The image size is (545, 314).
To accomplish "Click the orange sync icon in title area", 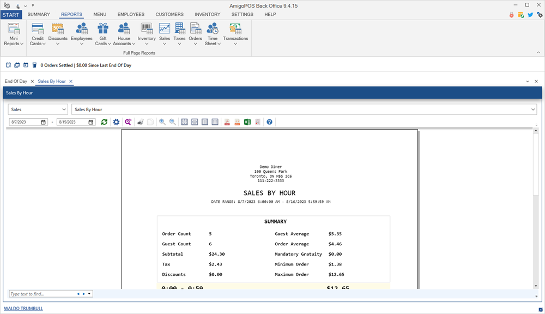I will [520, 15].
